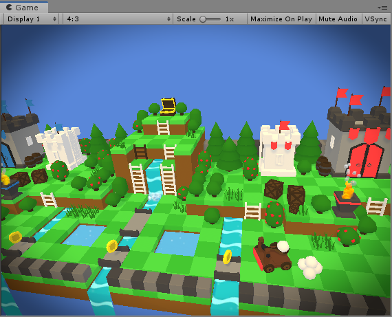Click the Unity icon on the Game tab
The width and height of the screenshot is (392, 317).
(9, 8)
